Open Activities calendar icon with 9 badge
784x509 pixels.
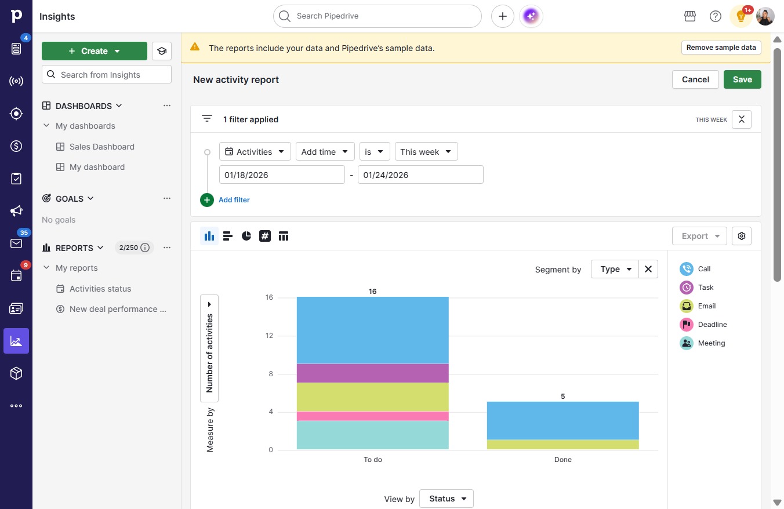point(16,276)
